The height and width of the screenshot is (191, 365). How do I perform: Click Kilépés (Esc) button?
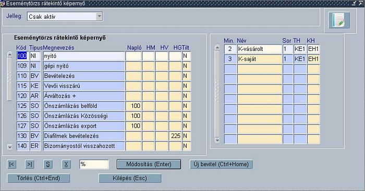point(130,178)
